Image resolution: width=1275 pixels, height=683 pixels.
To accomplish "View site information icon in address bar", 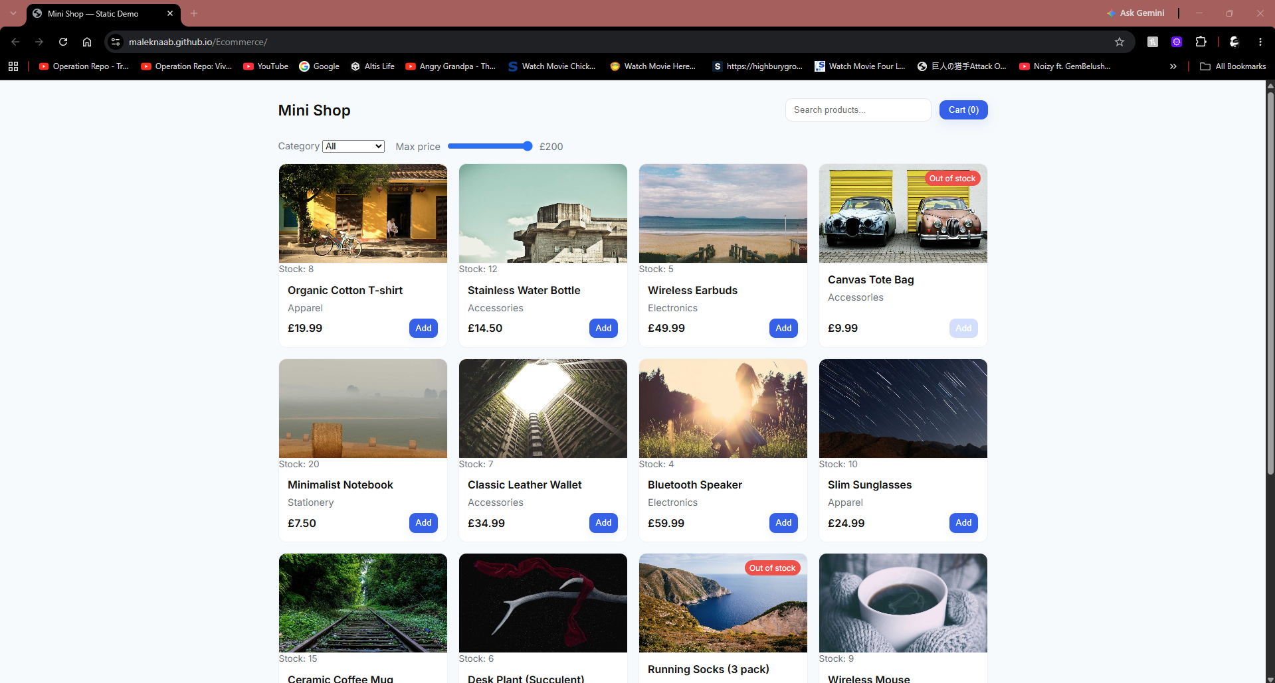I will (116, 42).
